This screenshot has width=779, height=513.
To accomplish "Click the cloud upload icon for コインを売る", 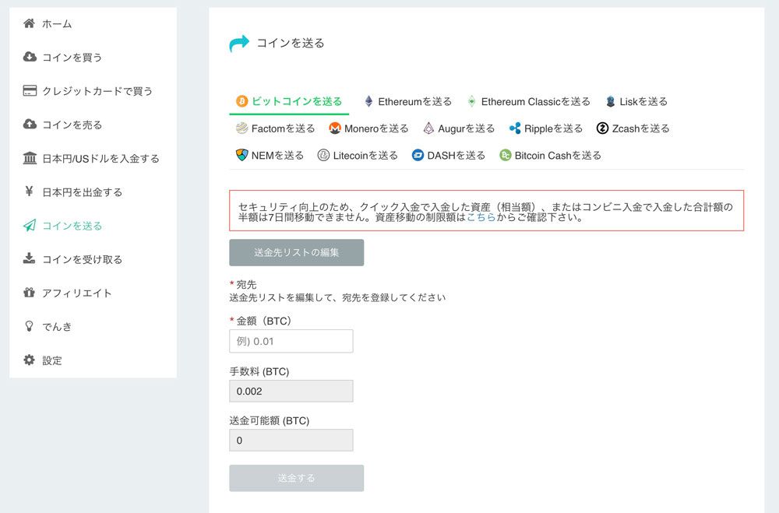I will (x=30, y=124).
